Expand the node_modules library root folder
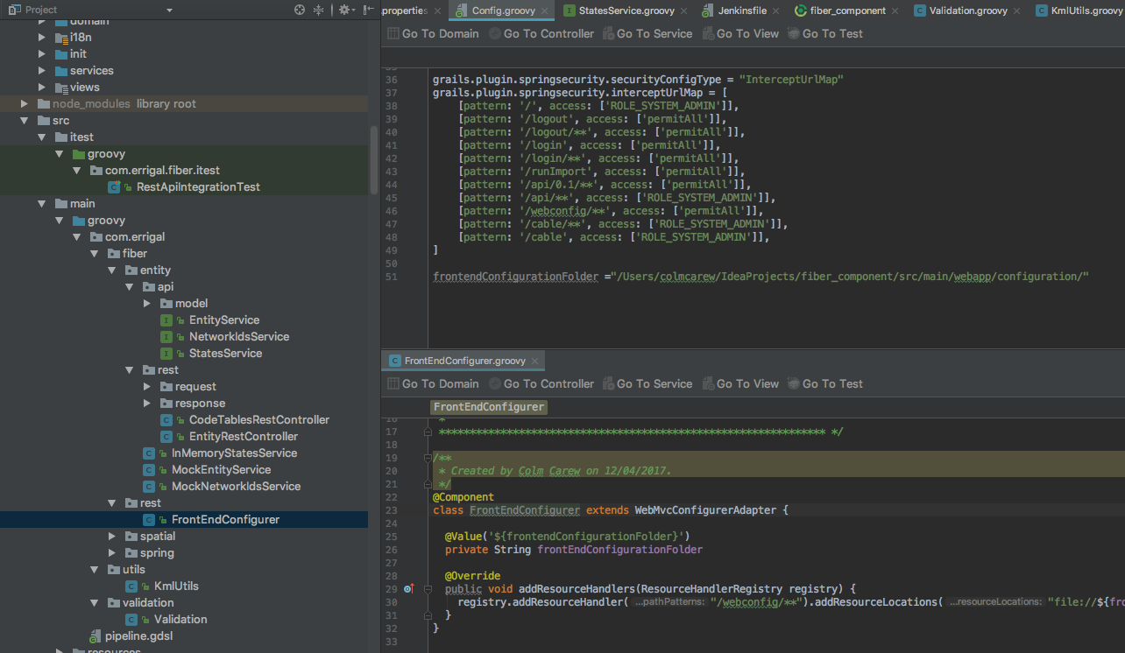Viewport: 1125px width, 653px height. (25, 104)
